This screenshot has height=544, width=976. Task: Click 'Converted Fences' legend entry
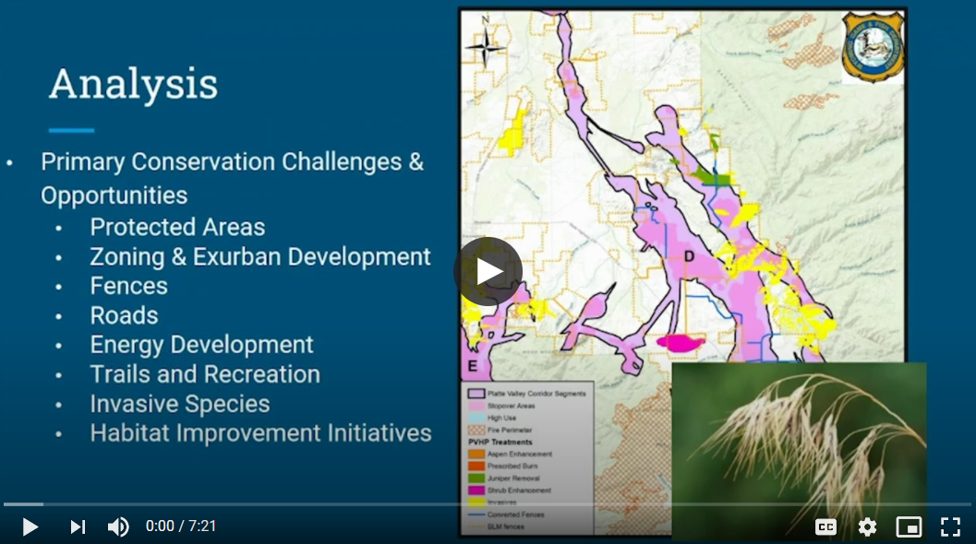point(506,514)
